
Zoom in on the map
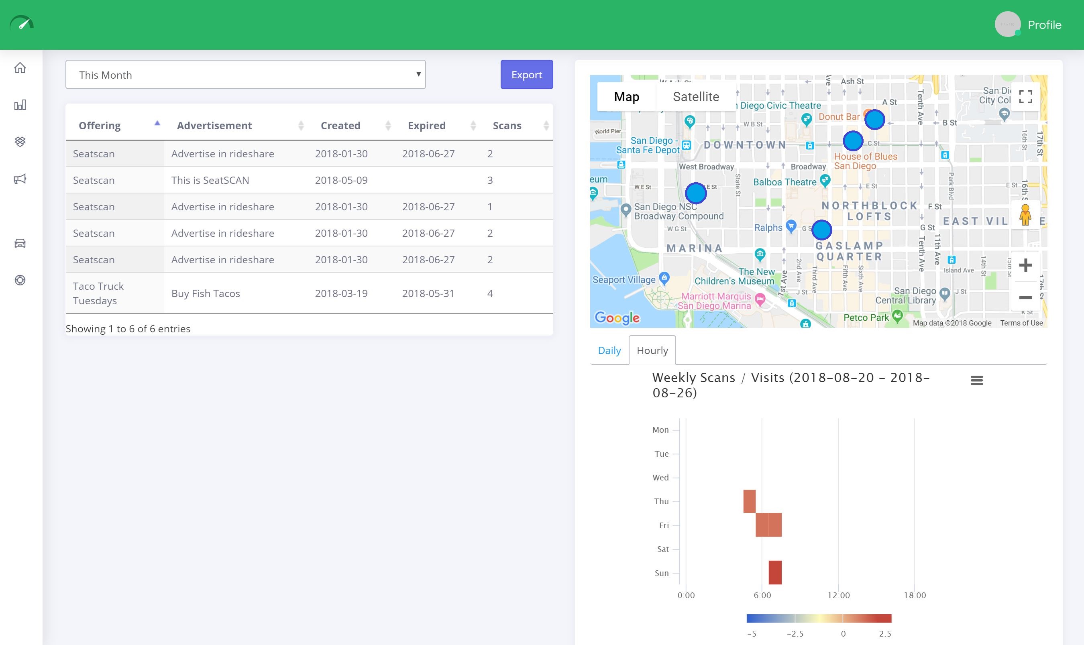(1025, 265)
